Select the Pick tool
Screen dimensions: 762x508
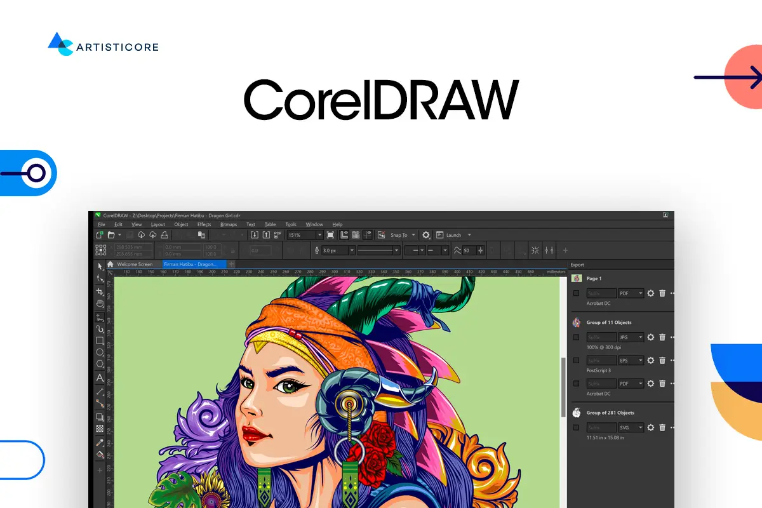[99, 267]
